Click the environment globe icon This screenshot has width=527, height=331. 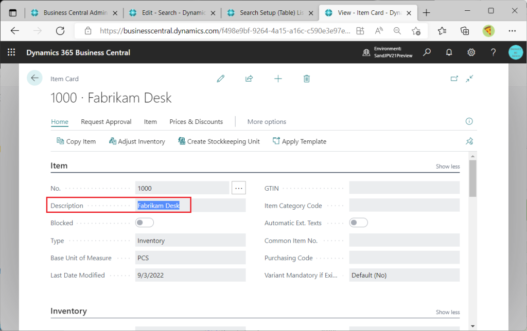click(x=366, y=52)
